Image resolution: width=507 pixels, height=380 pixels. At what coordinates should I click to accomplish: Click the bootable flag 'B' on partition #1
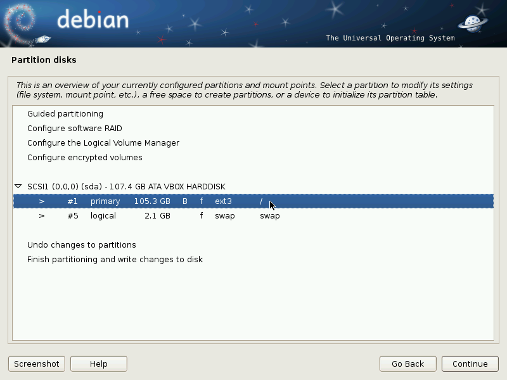tap(184, 201)
